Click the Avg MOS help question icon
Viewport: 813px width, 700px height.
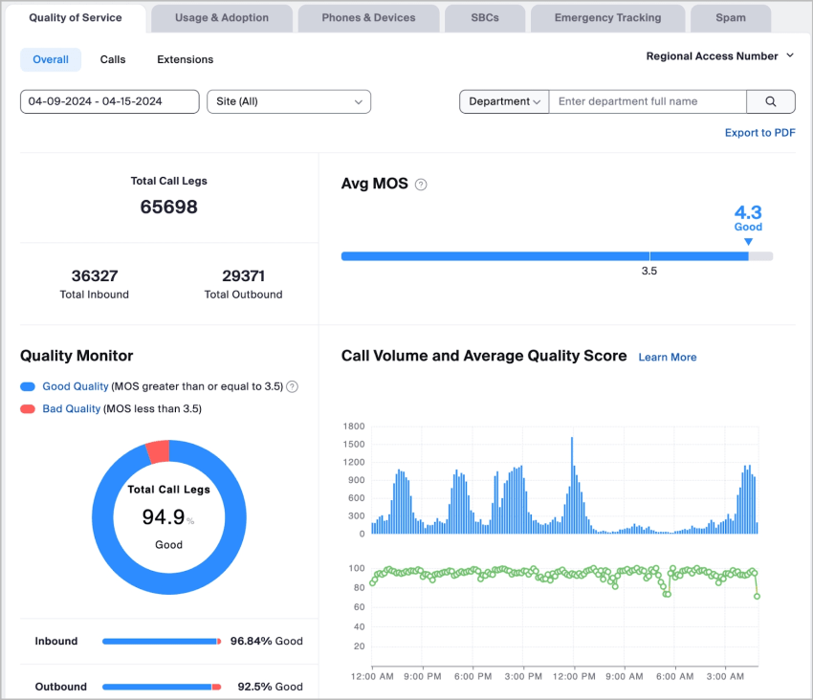coord(421,185)
